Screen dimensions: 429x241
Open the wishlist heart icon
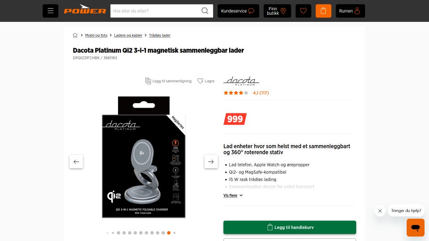coord(303,11)
